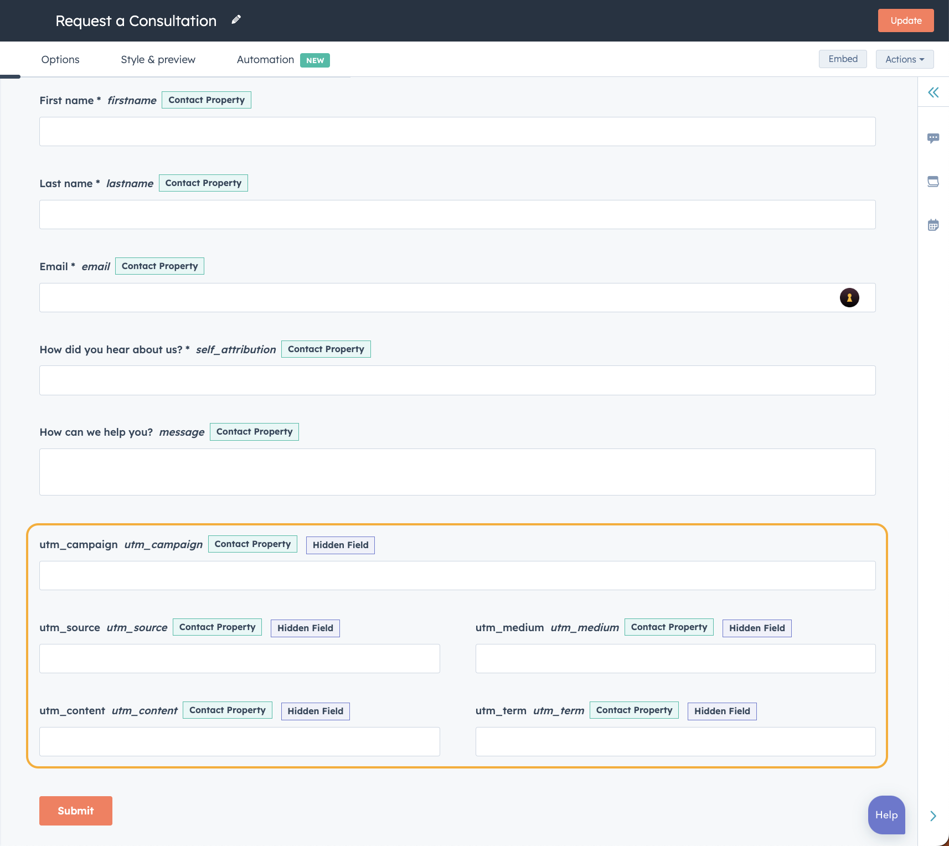Open the comments icon in the right sidebar
The width and height of the screenshot is (949, 846).
coord(933,138)
